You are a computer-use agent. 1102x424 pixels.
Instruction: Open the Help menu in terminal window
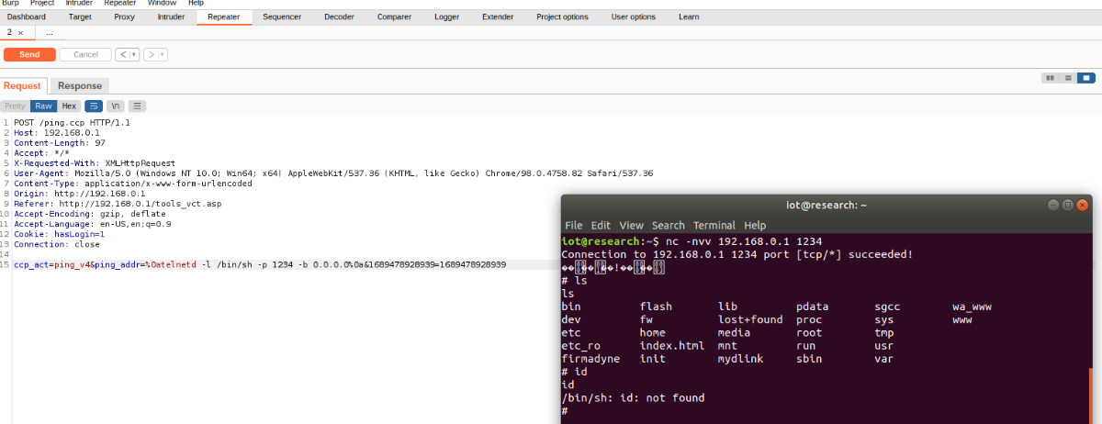coord(755,225)
